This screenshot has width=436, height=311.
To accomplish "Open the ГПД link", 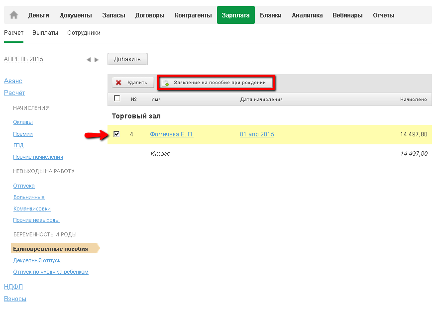I will pyautogui.click(x=18, y=145).
